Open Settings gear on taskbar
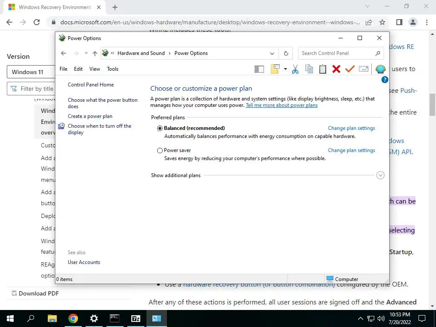436x327 pixels. pyautogui.click(x=94, y=318)
